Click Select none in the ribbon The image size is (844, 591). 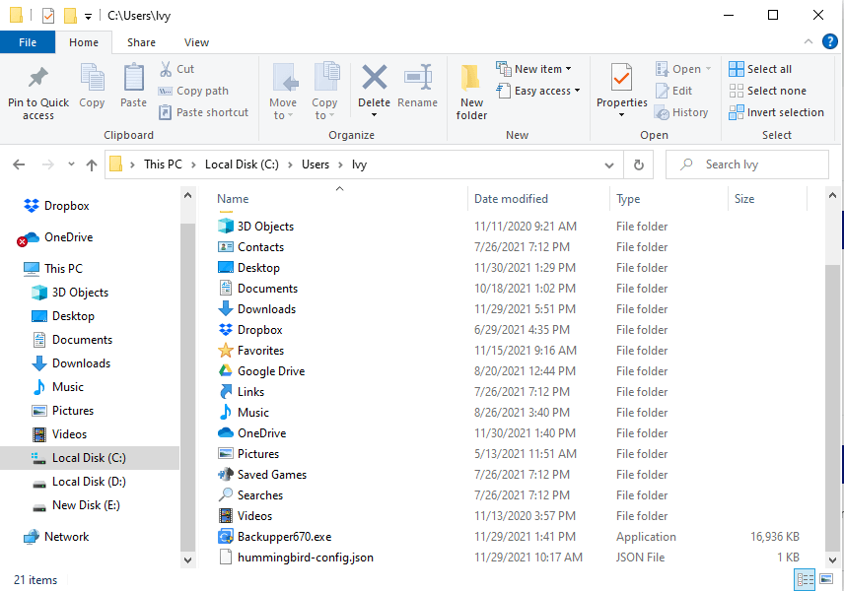[x=767, y=91]
